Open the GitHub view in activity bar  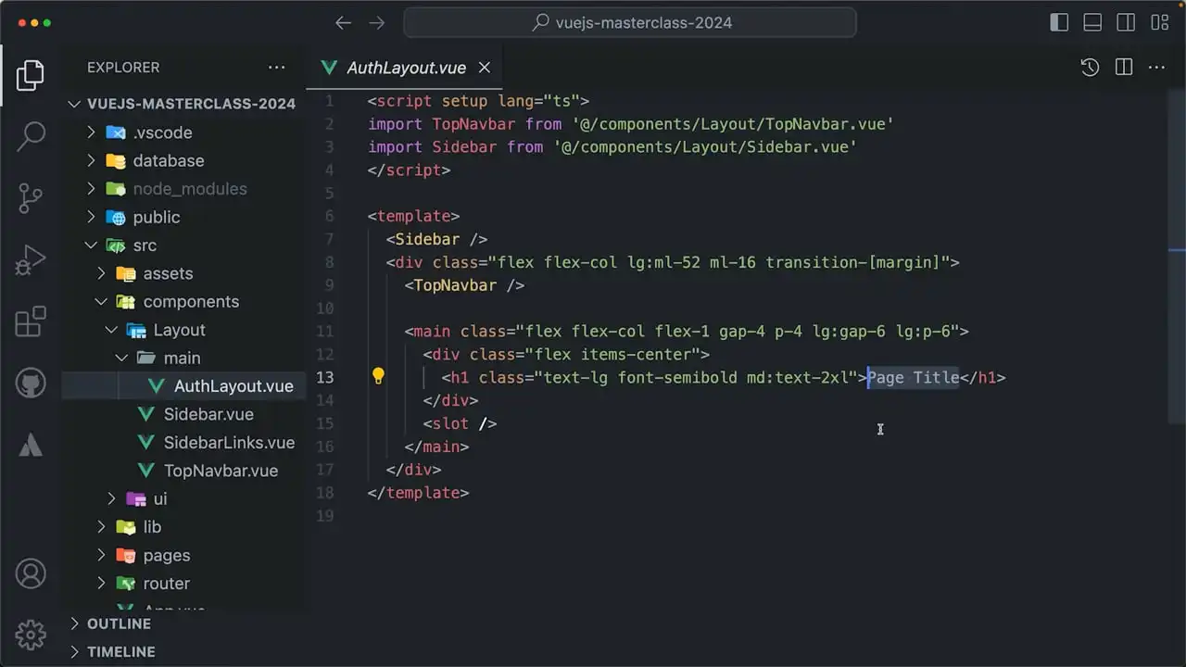point(31,383)
